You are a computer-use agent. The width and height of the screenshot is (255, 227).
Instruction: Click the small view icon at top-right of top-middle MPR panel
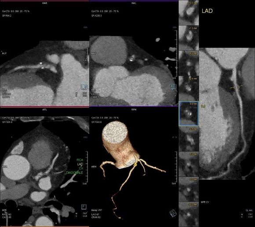click(x=175, y=27)
